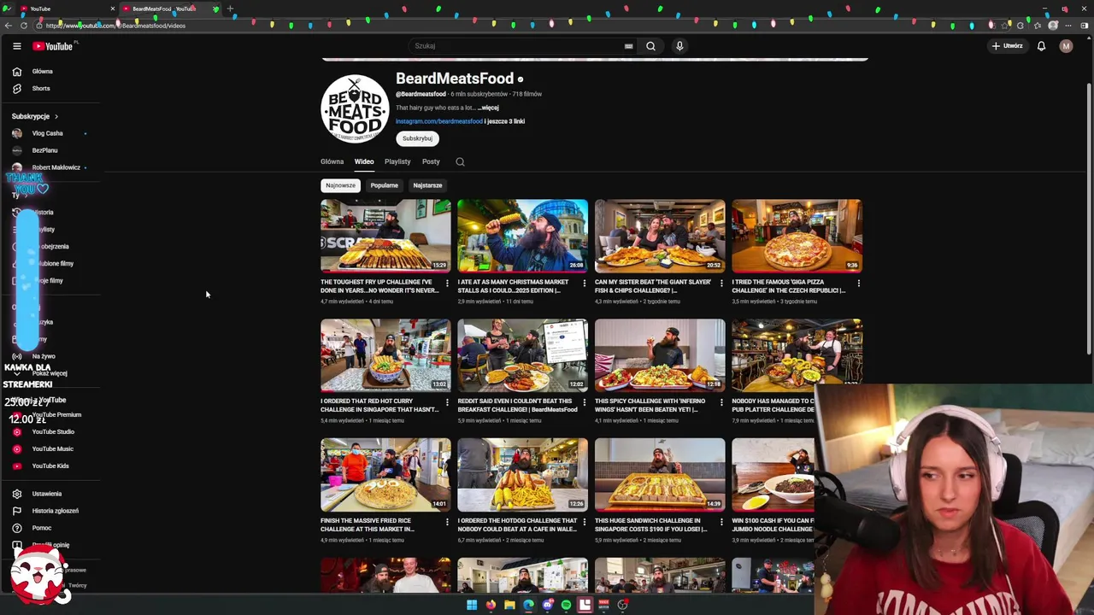This screenshot has height=615, width=1094.
Task: Open the toughest fry up challenge thumbnail
Action: point(385,236)
